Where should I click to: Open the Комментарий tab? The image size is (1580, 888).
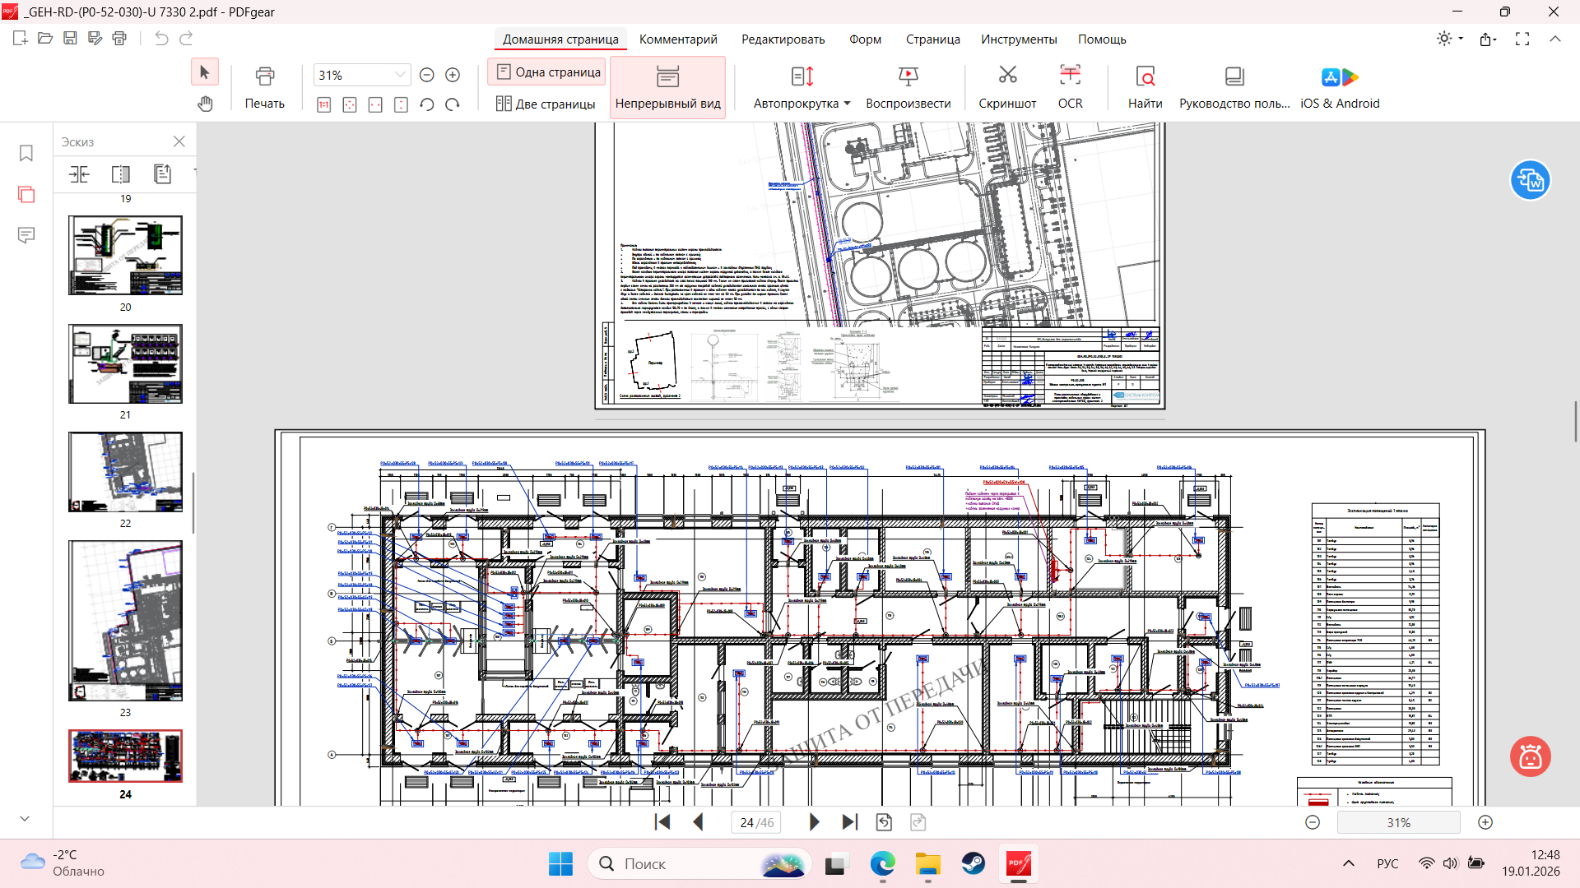coord(678,39)
